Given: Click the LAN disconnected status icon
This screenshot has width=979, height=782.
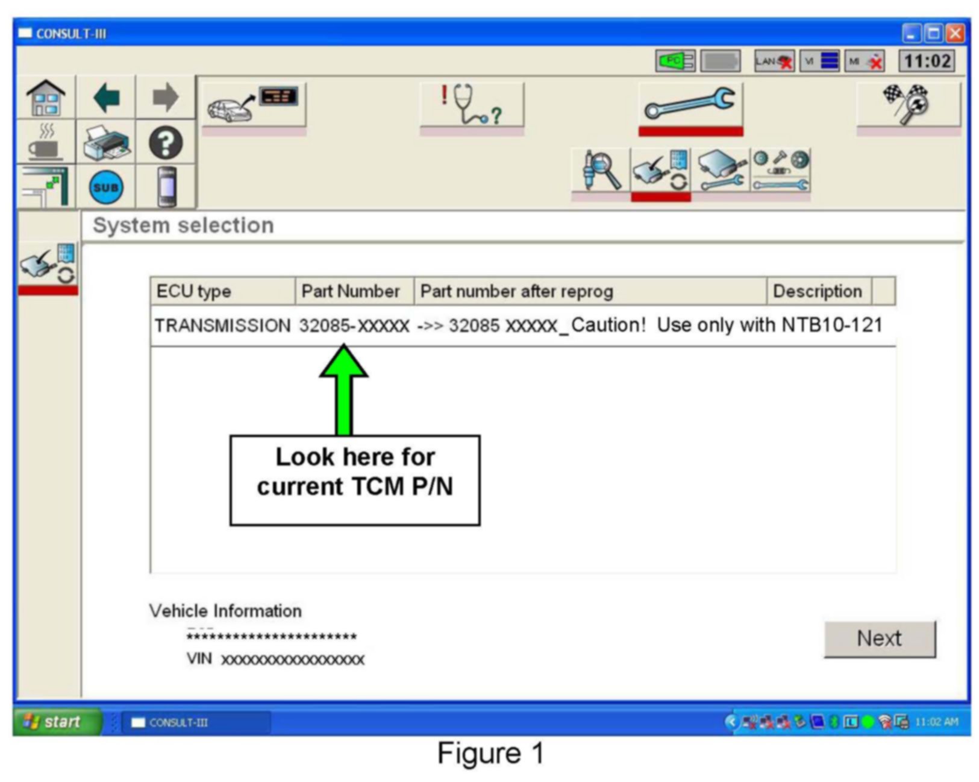Looking at the screenshot, I should (x=774, y=61).
